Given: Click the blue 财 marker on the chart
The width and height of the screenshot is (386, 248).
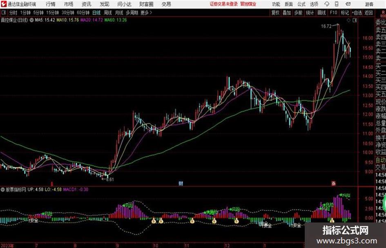Looking at the screenshot, I should (181, 183).
